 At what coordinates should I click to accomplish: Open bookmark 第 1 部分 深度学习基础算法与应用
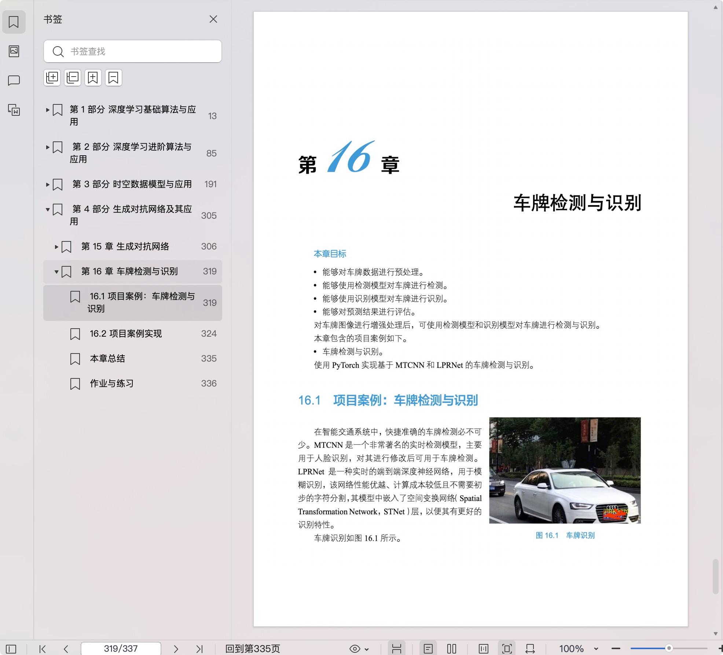pos(133,115)
